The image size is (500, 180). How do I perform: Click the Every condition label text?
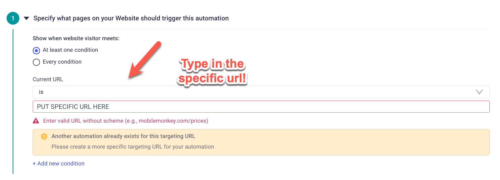[62, 62]
